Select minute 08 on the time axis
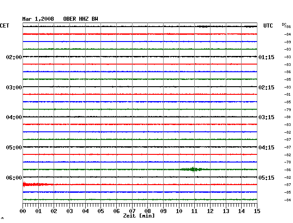 [x=147, y=211]
